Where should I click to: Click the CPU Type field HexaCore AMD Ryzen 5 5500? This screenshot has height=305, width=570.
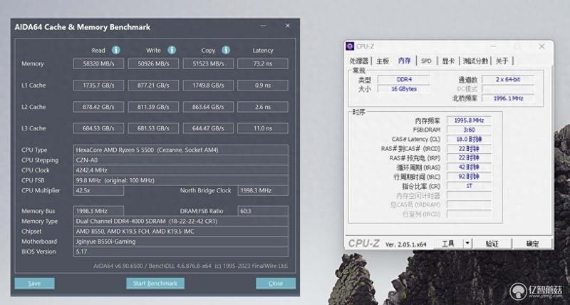click(x=181, y=150)
